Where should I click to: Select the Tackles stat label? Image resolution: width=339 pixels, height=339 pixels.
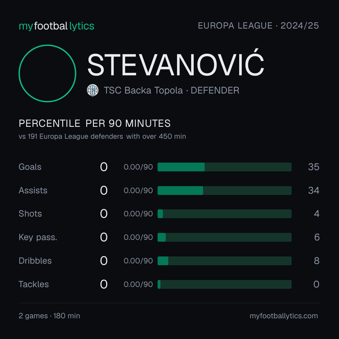click(x=34, y=284)
